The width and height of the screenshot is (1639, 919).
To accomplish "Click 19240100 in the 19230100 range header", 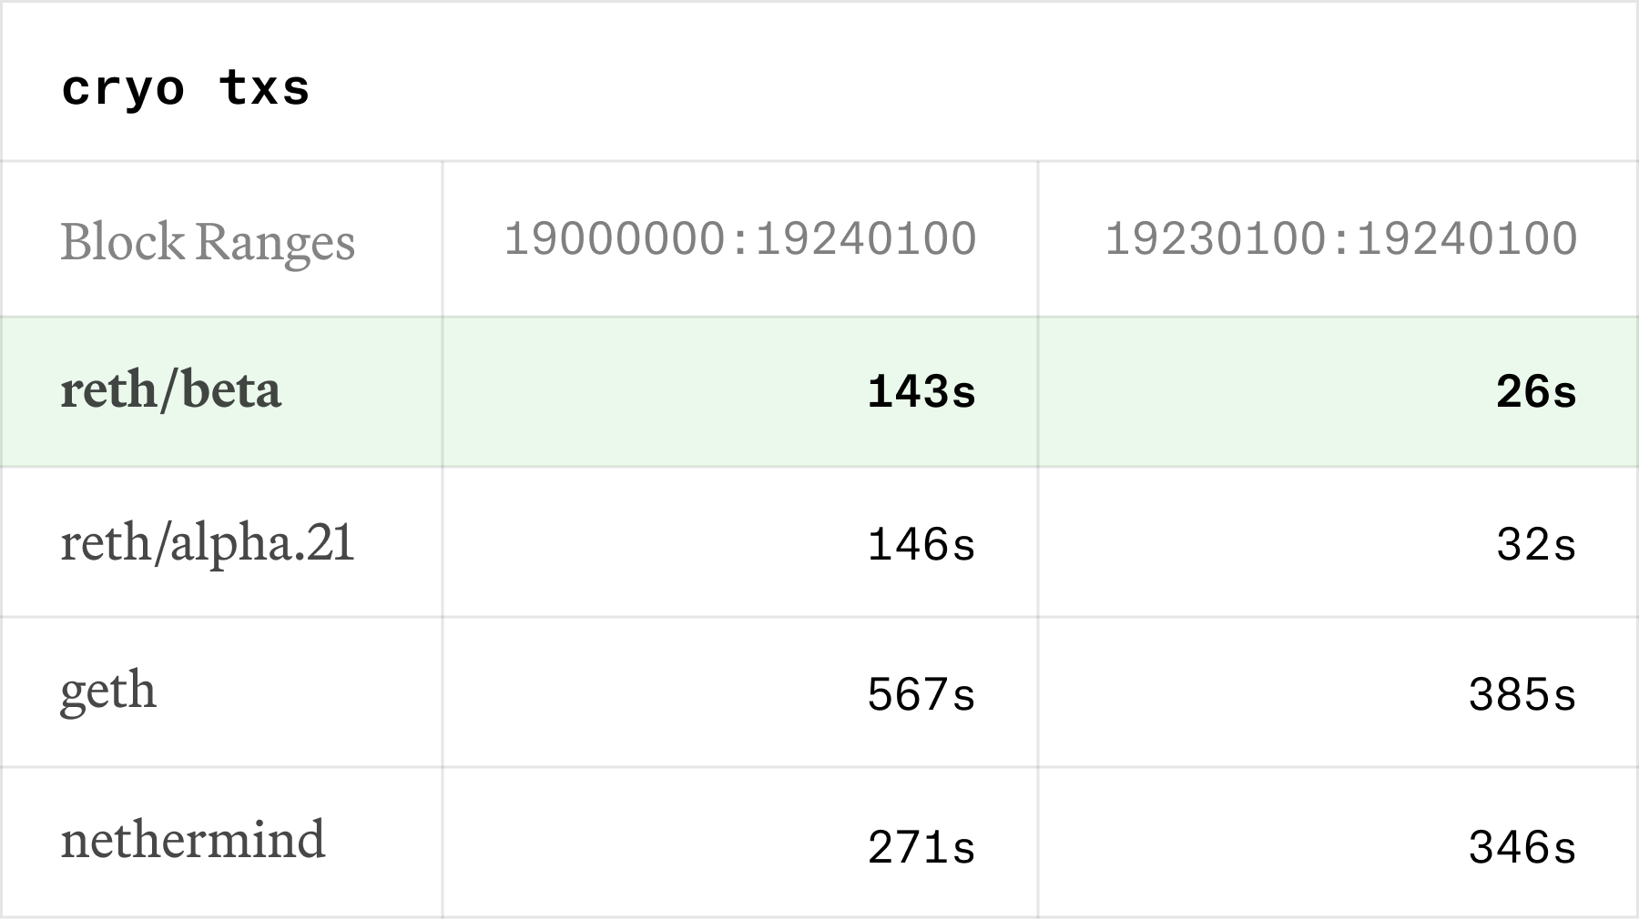I will 1466,239.
